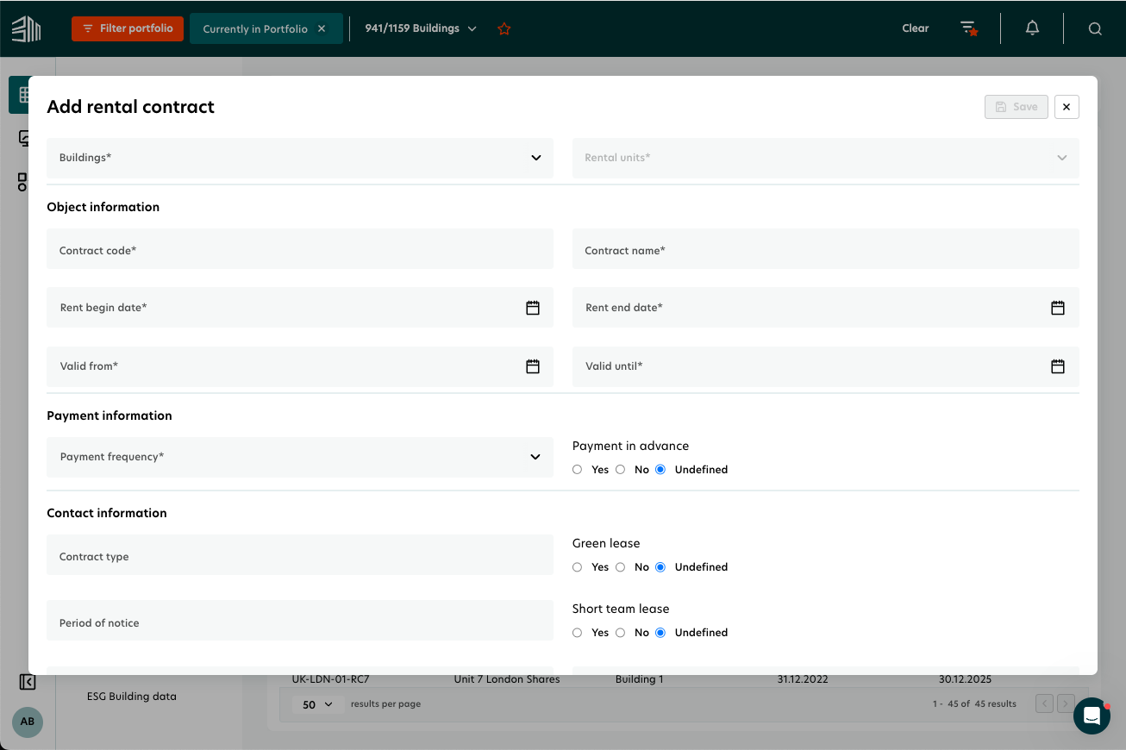Image resolution: width=1126 pixels, height=750 pixels.
Task: Close the Add rental contract dialog
Action: (1067, 107)
